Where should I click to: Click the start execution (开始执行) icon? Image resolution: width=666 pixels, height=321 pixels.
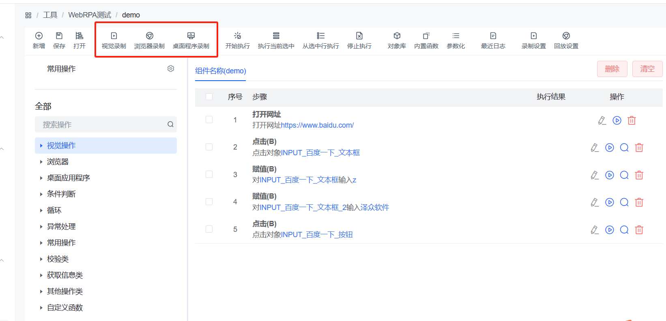click(237, 36)
